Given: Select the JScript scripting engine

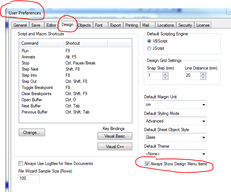Looking at the screenshot, I should click(x=150, y=48).
